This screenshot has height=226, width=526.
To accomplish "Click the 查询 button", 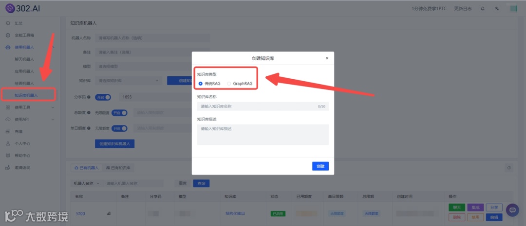I will (201, 184).
